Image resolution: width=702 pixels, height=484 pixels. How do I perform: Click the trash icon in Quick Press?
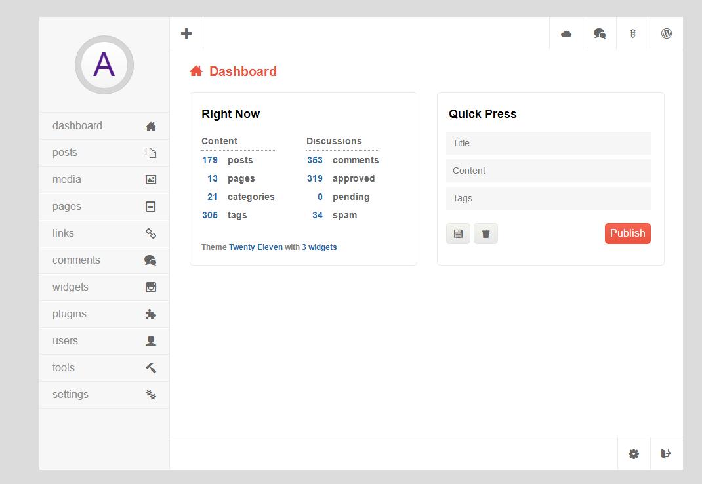(x=485, y=233)
